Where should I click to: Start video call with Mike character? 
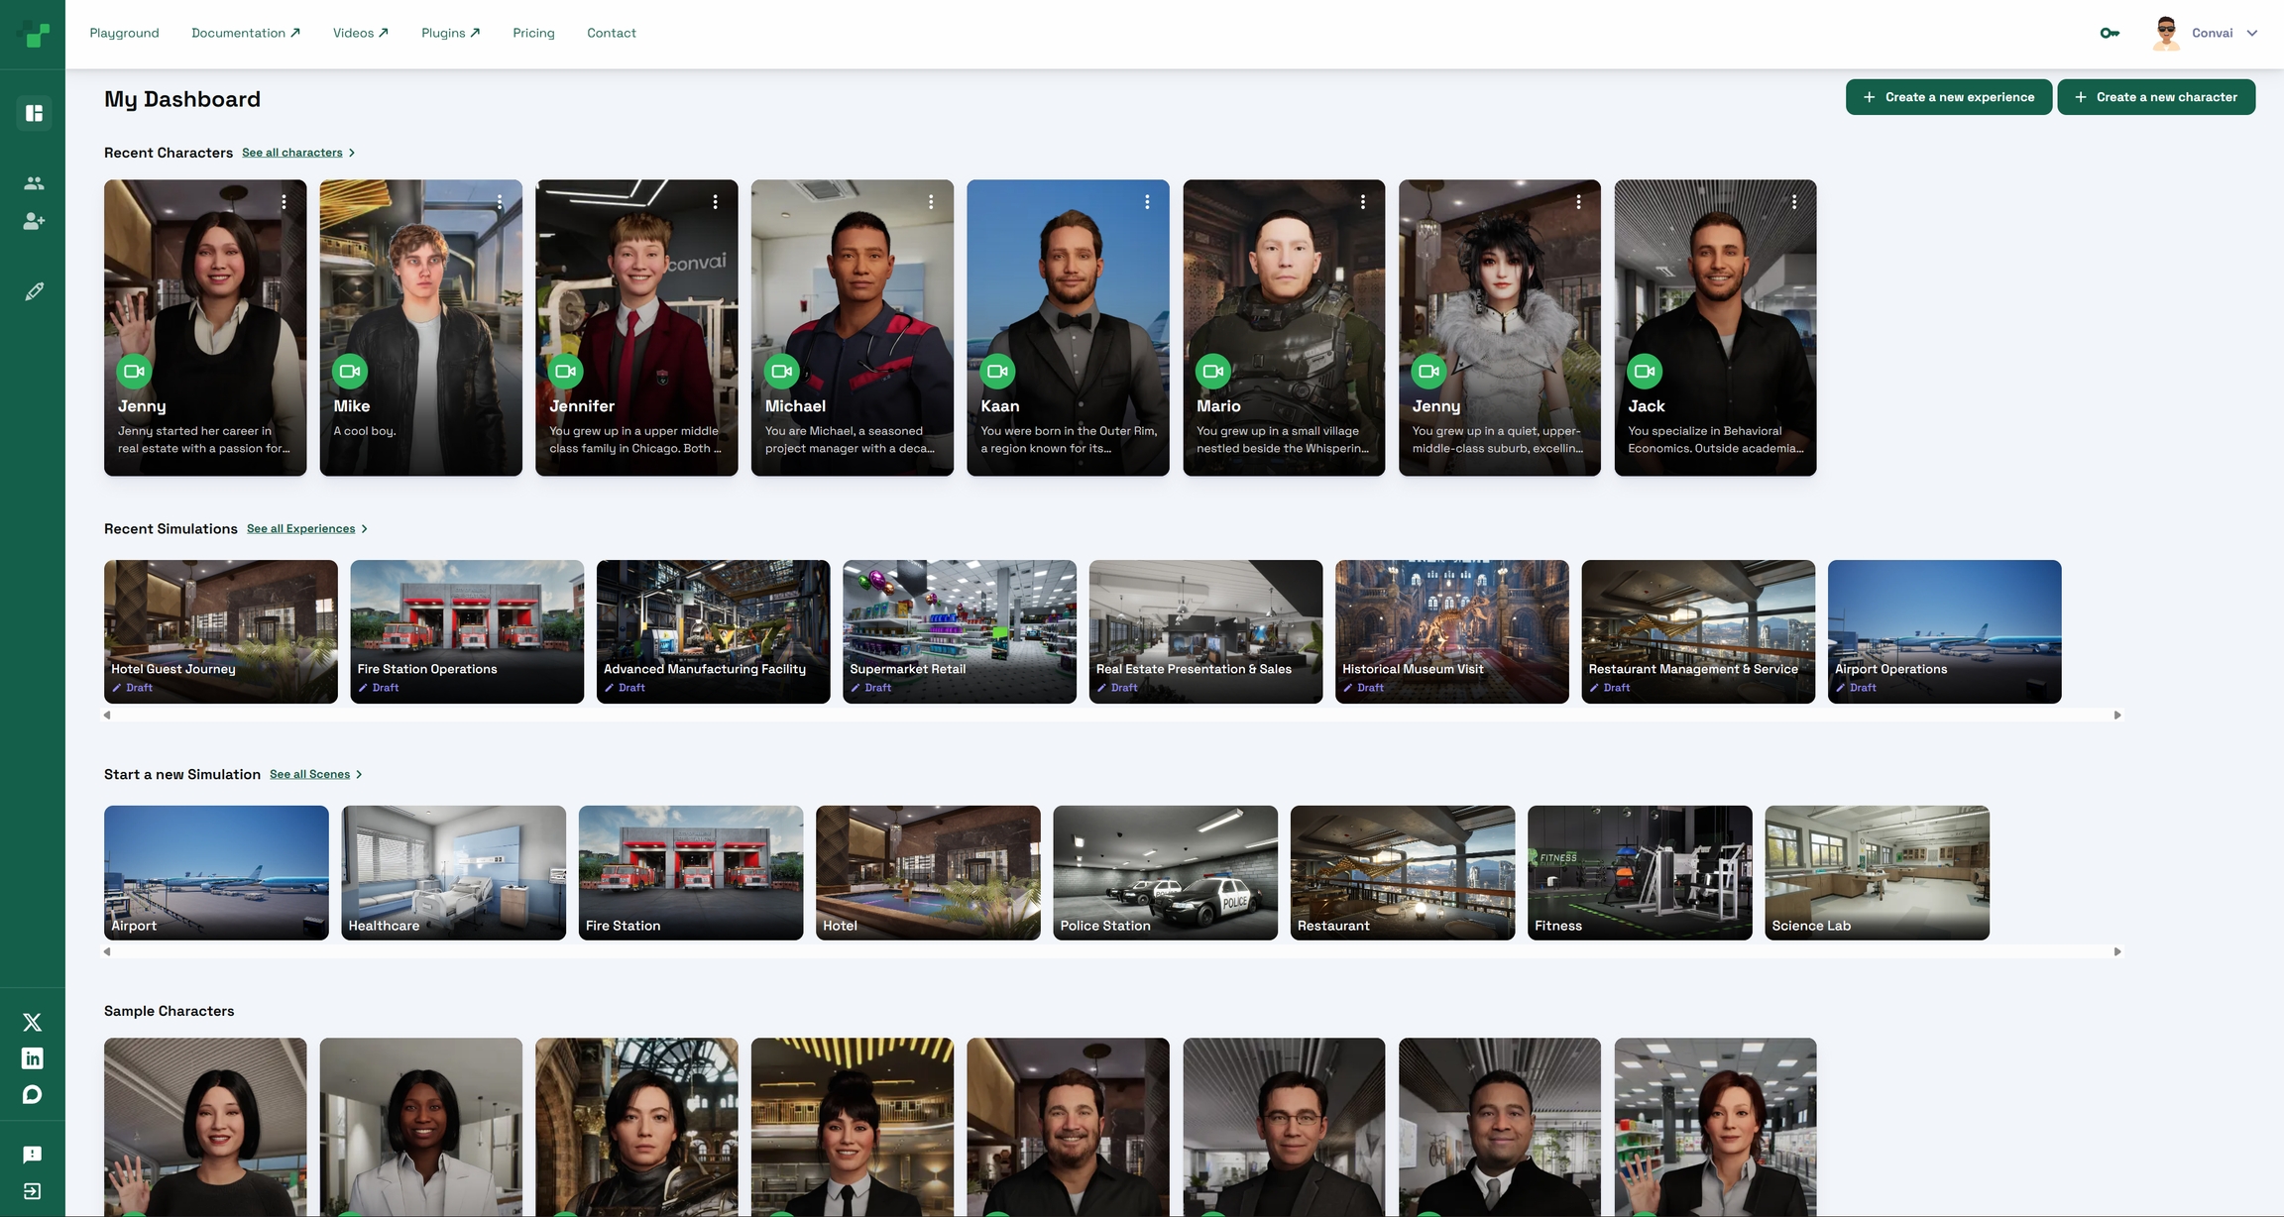click(x=350, y=372)
